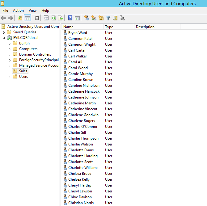Viewport: 207px width, 206px height.
Task: Click the Refresh toolbar icon
Action: click(x=53, y=18)
